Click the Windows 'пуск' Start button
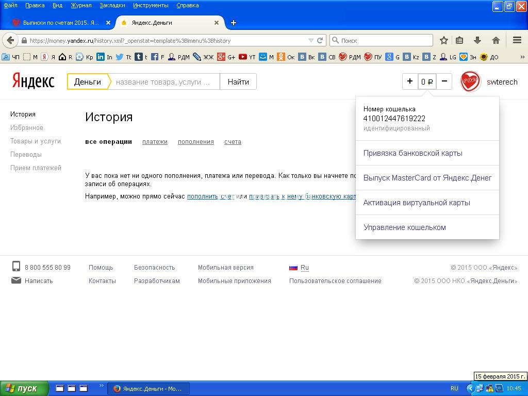This screenshot has height=396, width=528. (x=24, y=388)
